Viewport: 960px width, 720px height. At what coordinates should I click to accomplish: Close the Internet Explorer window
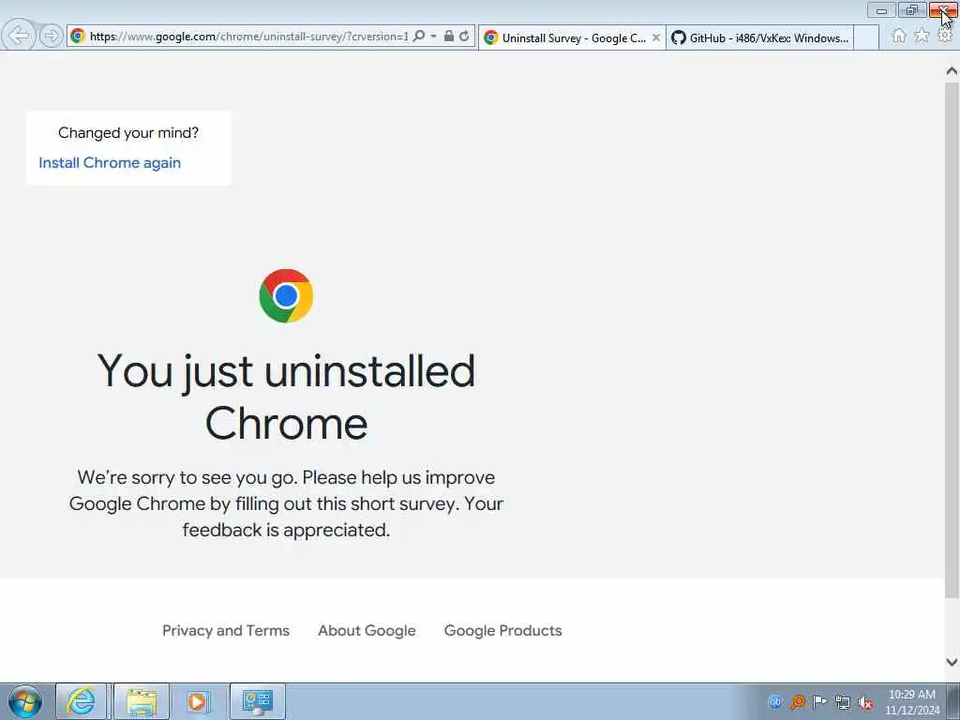point(943,10)
